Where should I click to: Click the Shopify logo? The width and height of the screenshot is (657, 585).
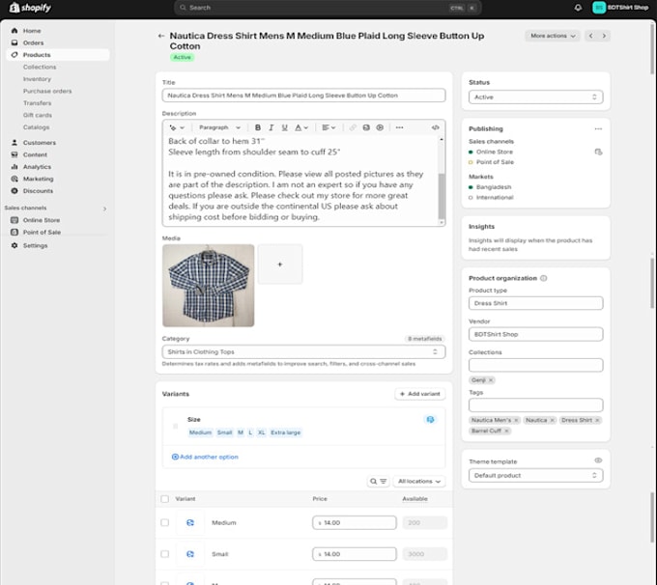(x=30, y=8)
